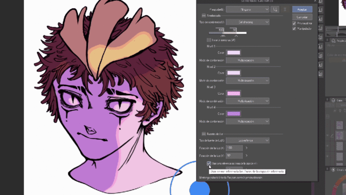
Task: Collapse the Fuente de luz section
Action: click(204, 134)
